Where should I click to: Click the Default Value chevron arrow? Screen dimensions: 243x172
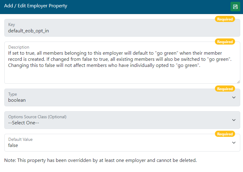pyautogui.click(x=234, y=143)
